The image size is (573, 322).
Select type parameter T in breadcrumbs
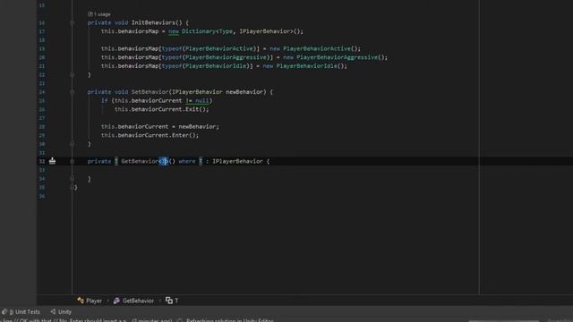pyautogui.click(x=176, y=301)
